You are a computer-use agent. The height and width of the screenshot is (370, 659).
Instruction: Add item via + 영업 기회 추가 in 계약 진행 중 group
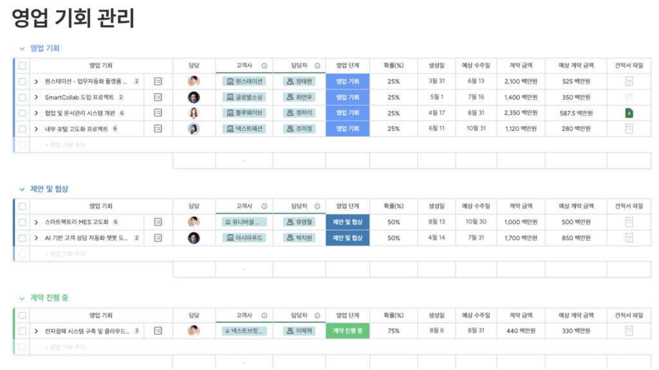pos(65,348)
